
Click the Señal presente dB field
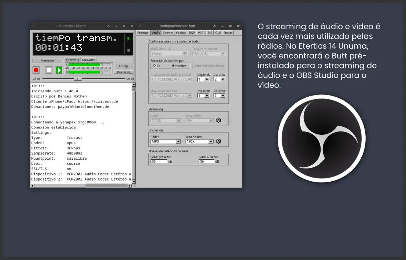click(159, 161)
